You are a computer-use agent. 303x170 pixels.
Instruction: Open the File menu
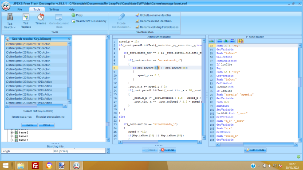[20, 9]
